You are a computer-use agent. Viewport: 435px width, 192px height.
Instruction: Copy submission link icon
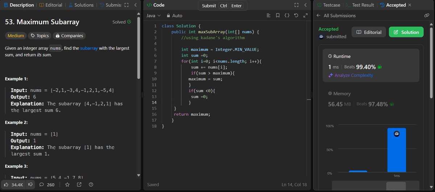(427, 16)
